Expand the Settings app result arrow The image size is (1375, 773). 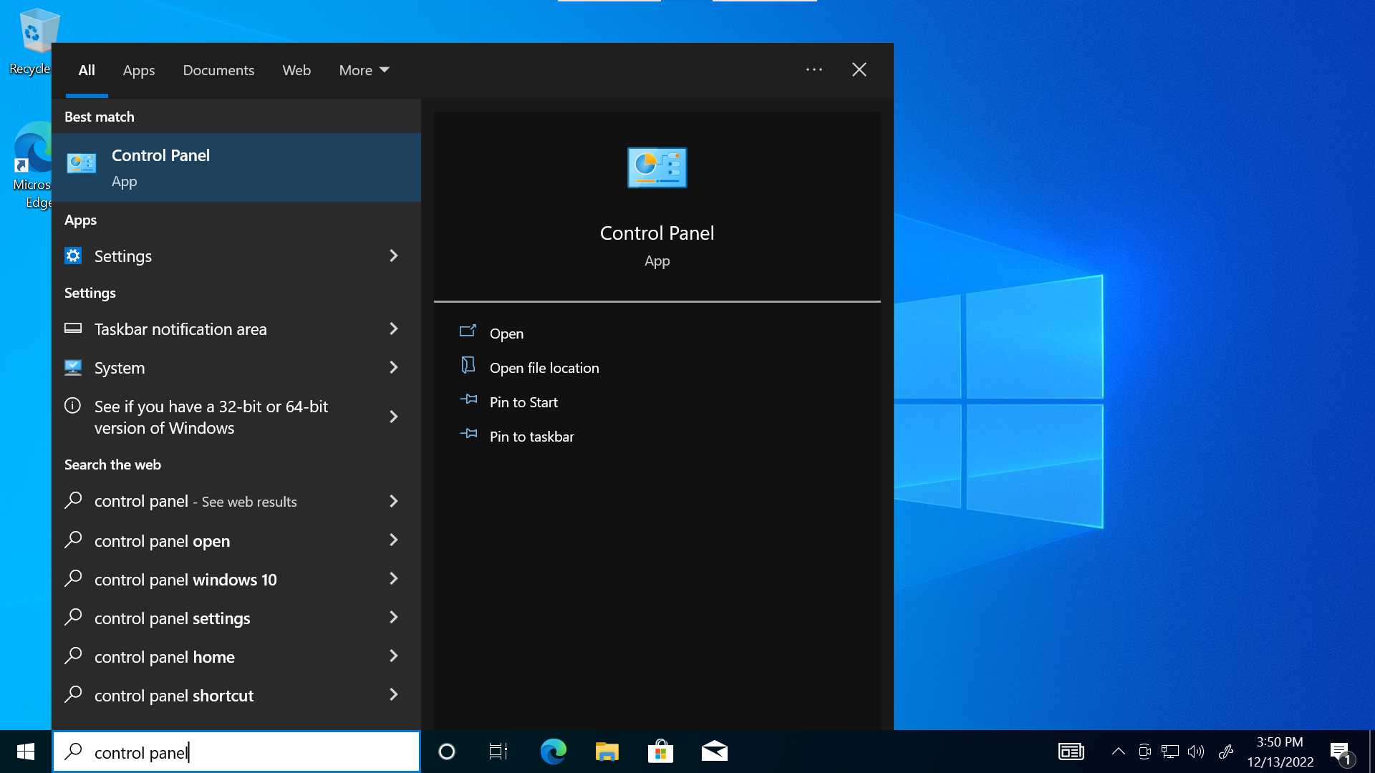point(393,256)
